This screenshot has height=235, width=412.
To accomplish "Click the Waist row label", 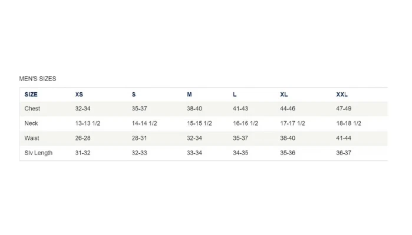I will pos(32,138).
